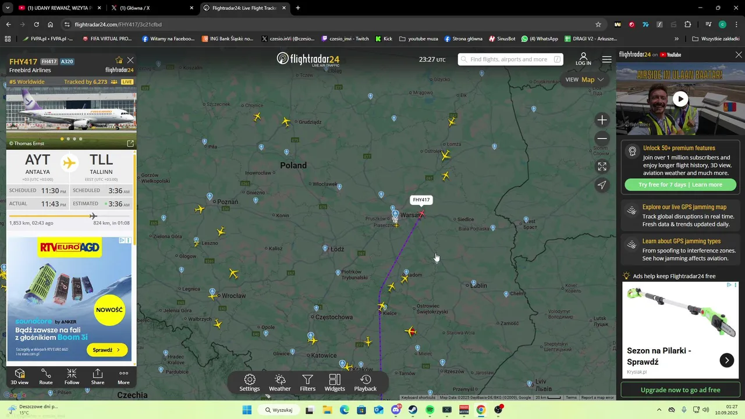745x419 pixels.
Task: Open the hamburger main menu
Action: coord(607,59)
